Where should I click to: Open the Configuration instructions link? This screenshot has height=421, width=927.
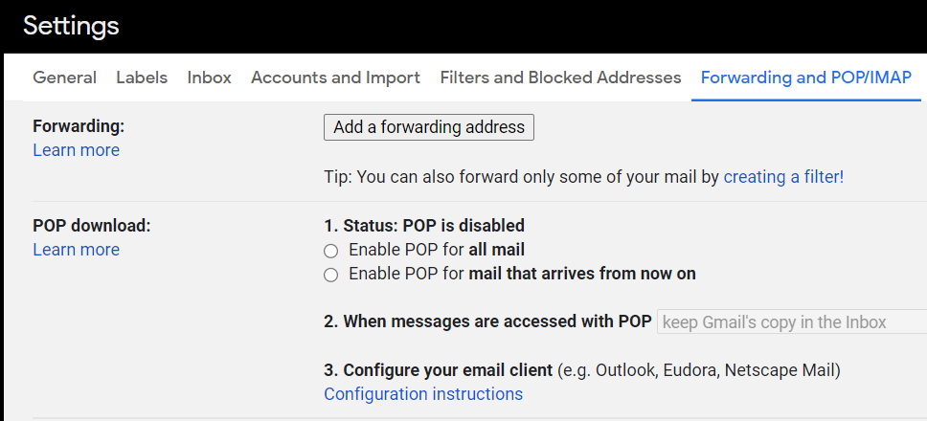click(423, 394)
